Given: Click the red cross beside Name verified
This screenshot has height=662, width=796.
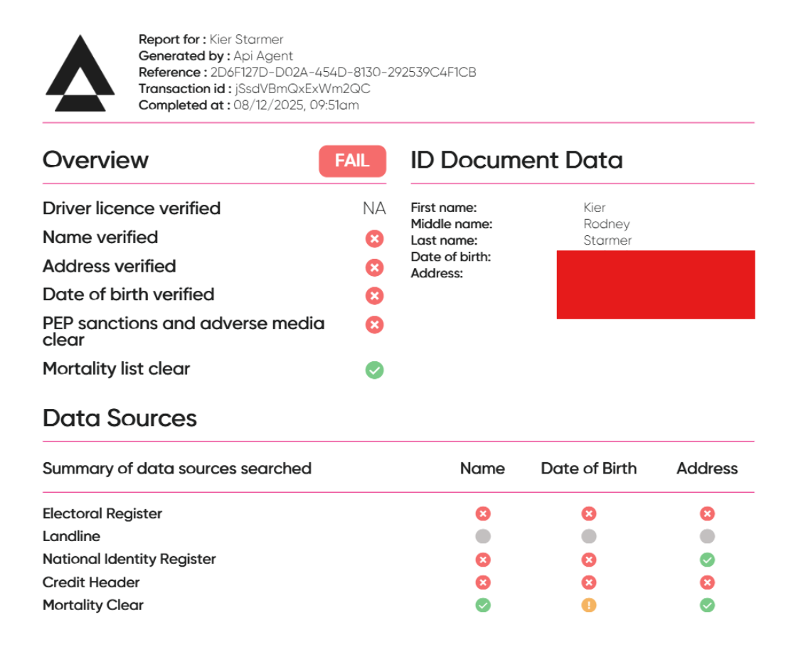Looking at the screenshot, I should coord(375,238).
